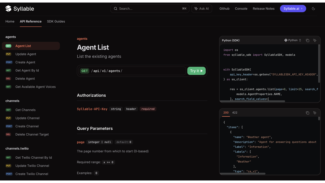The image size is (325, 183).
Task: Click GET badge beside Get Channels
Action: coord(8,110)
